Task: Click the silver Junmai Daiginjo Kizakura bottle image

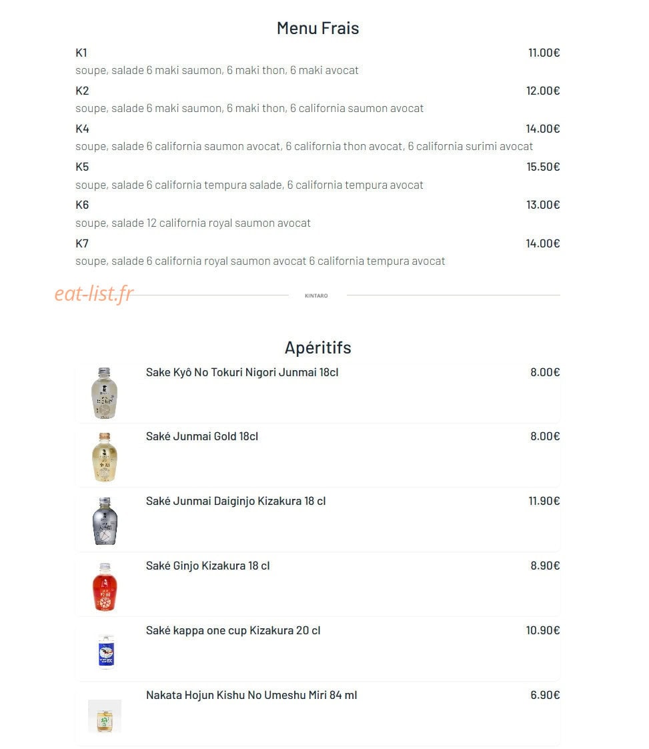Action: point(105,522)
